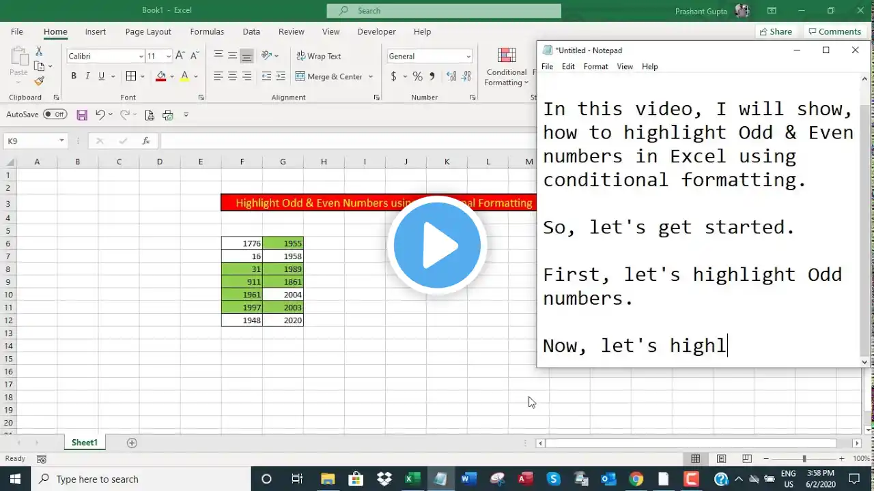The width and height of the screenshot is (874, 491).
Task: Open the Developer tab
Action: pyautogui.click(x=377, y=31)
